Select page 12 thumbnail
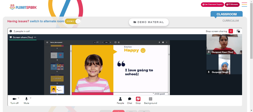The height and width of the screenshot is (112, 253). [57, 78]
